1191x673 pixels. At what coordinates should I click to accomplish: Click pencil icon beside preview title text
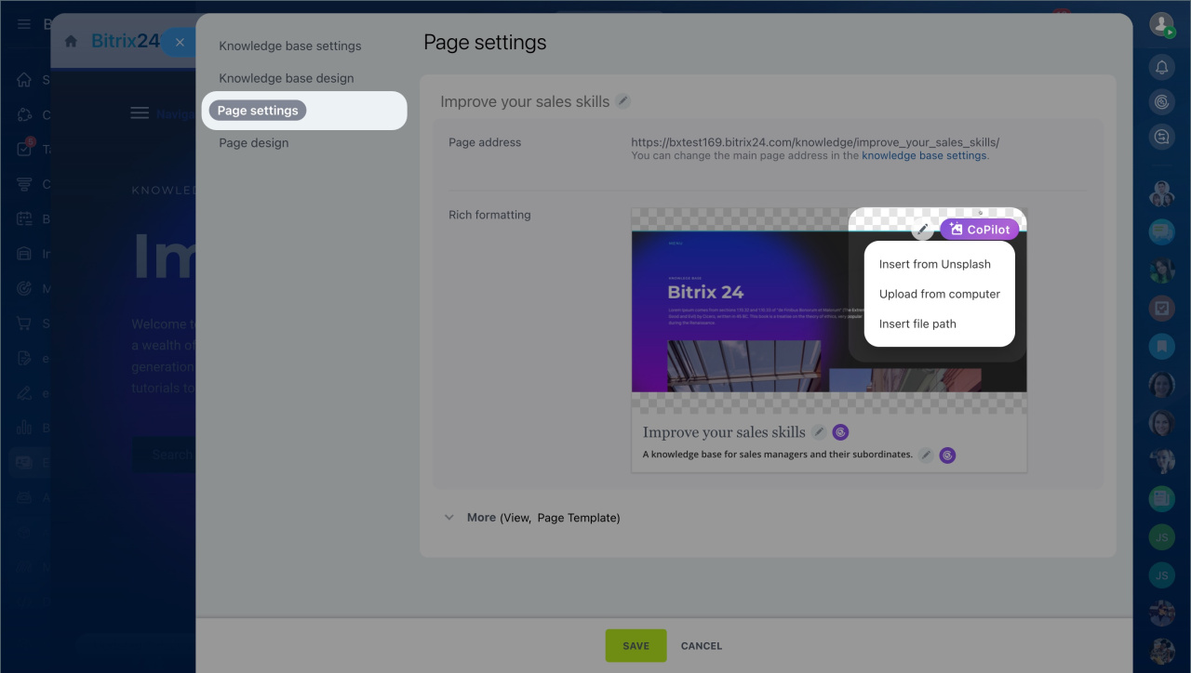[819, 432]
